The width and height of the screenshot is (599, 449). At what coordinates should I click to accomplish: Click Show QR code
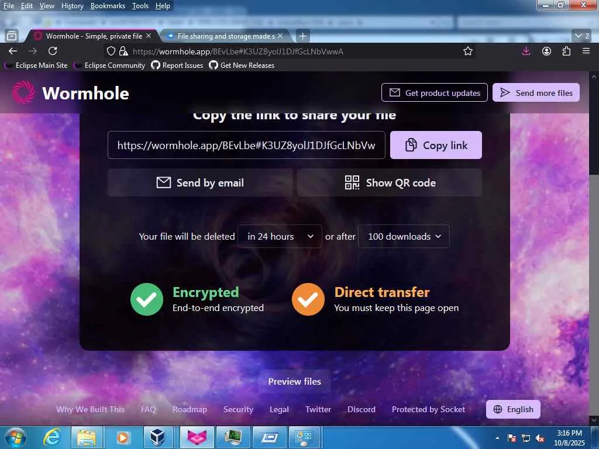click(x=390, y=182)
